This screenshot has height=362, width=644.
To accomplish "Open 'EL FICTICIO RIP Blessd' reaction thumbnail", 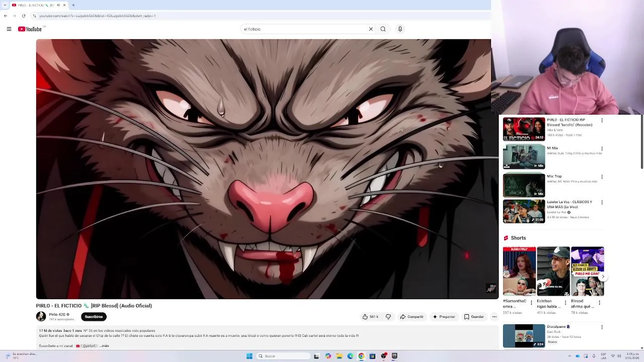I will 524,129.
